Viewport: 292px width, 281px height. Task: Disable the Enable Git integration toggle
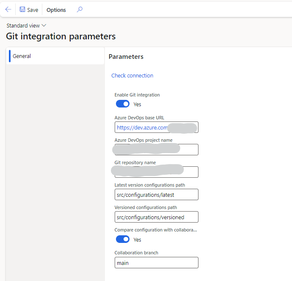(x=123, y=104)
